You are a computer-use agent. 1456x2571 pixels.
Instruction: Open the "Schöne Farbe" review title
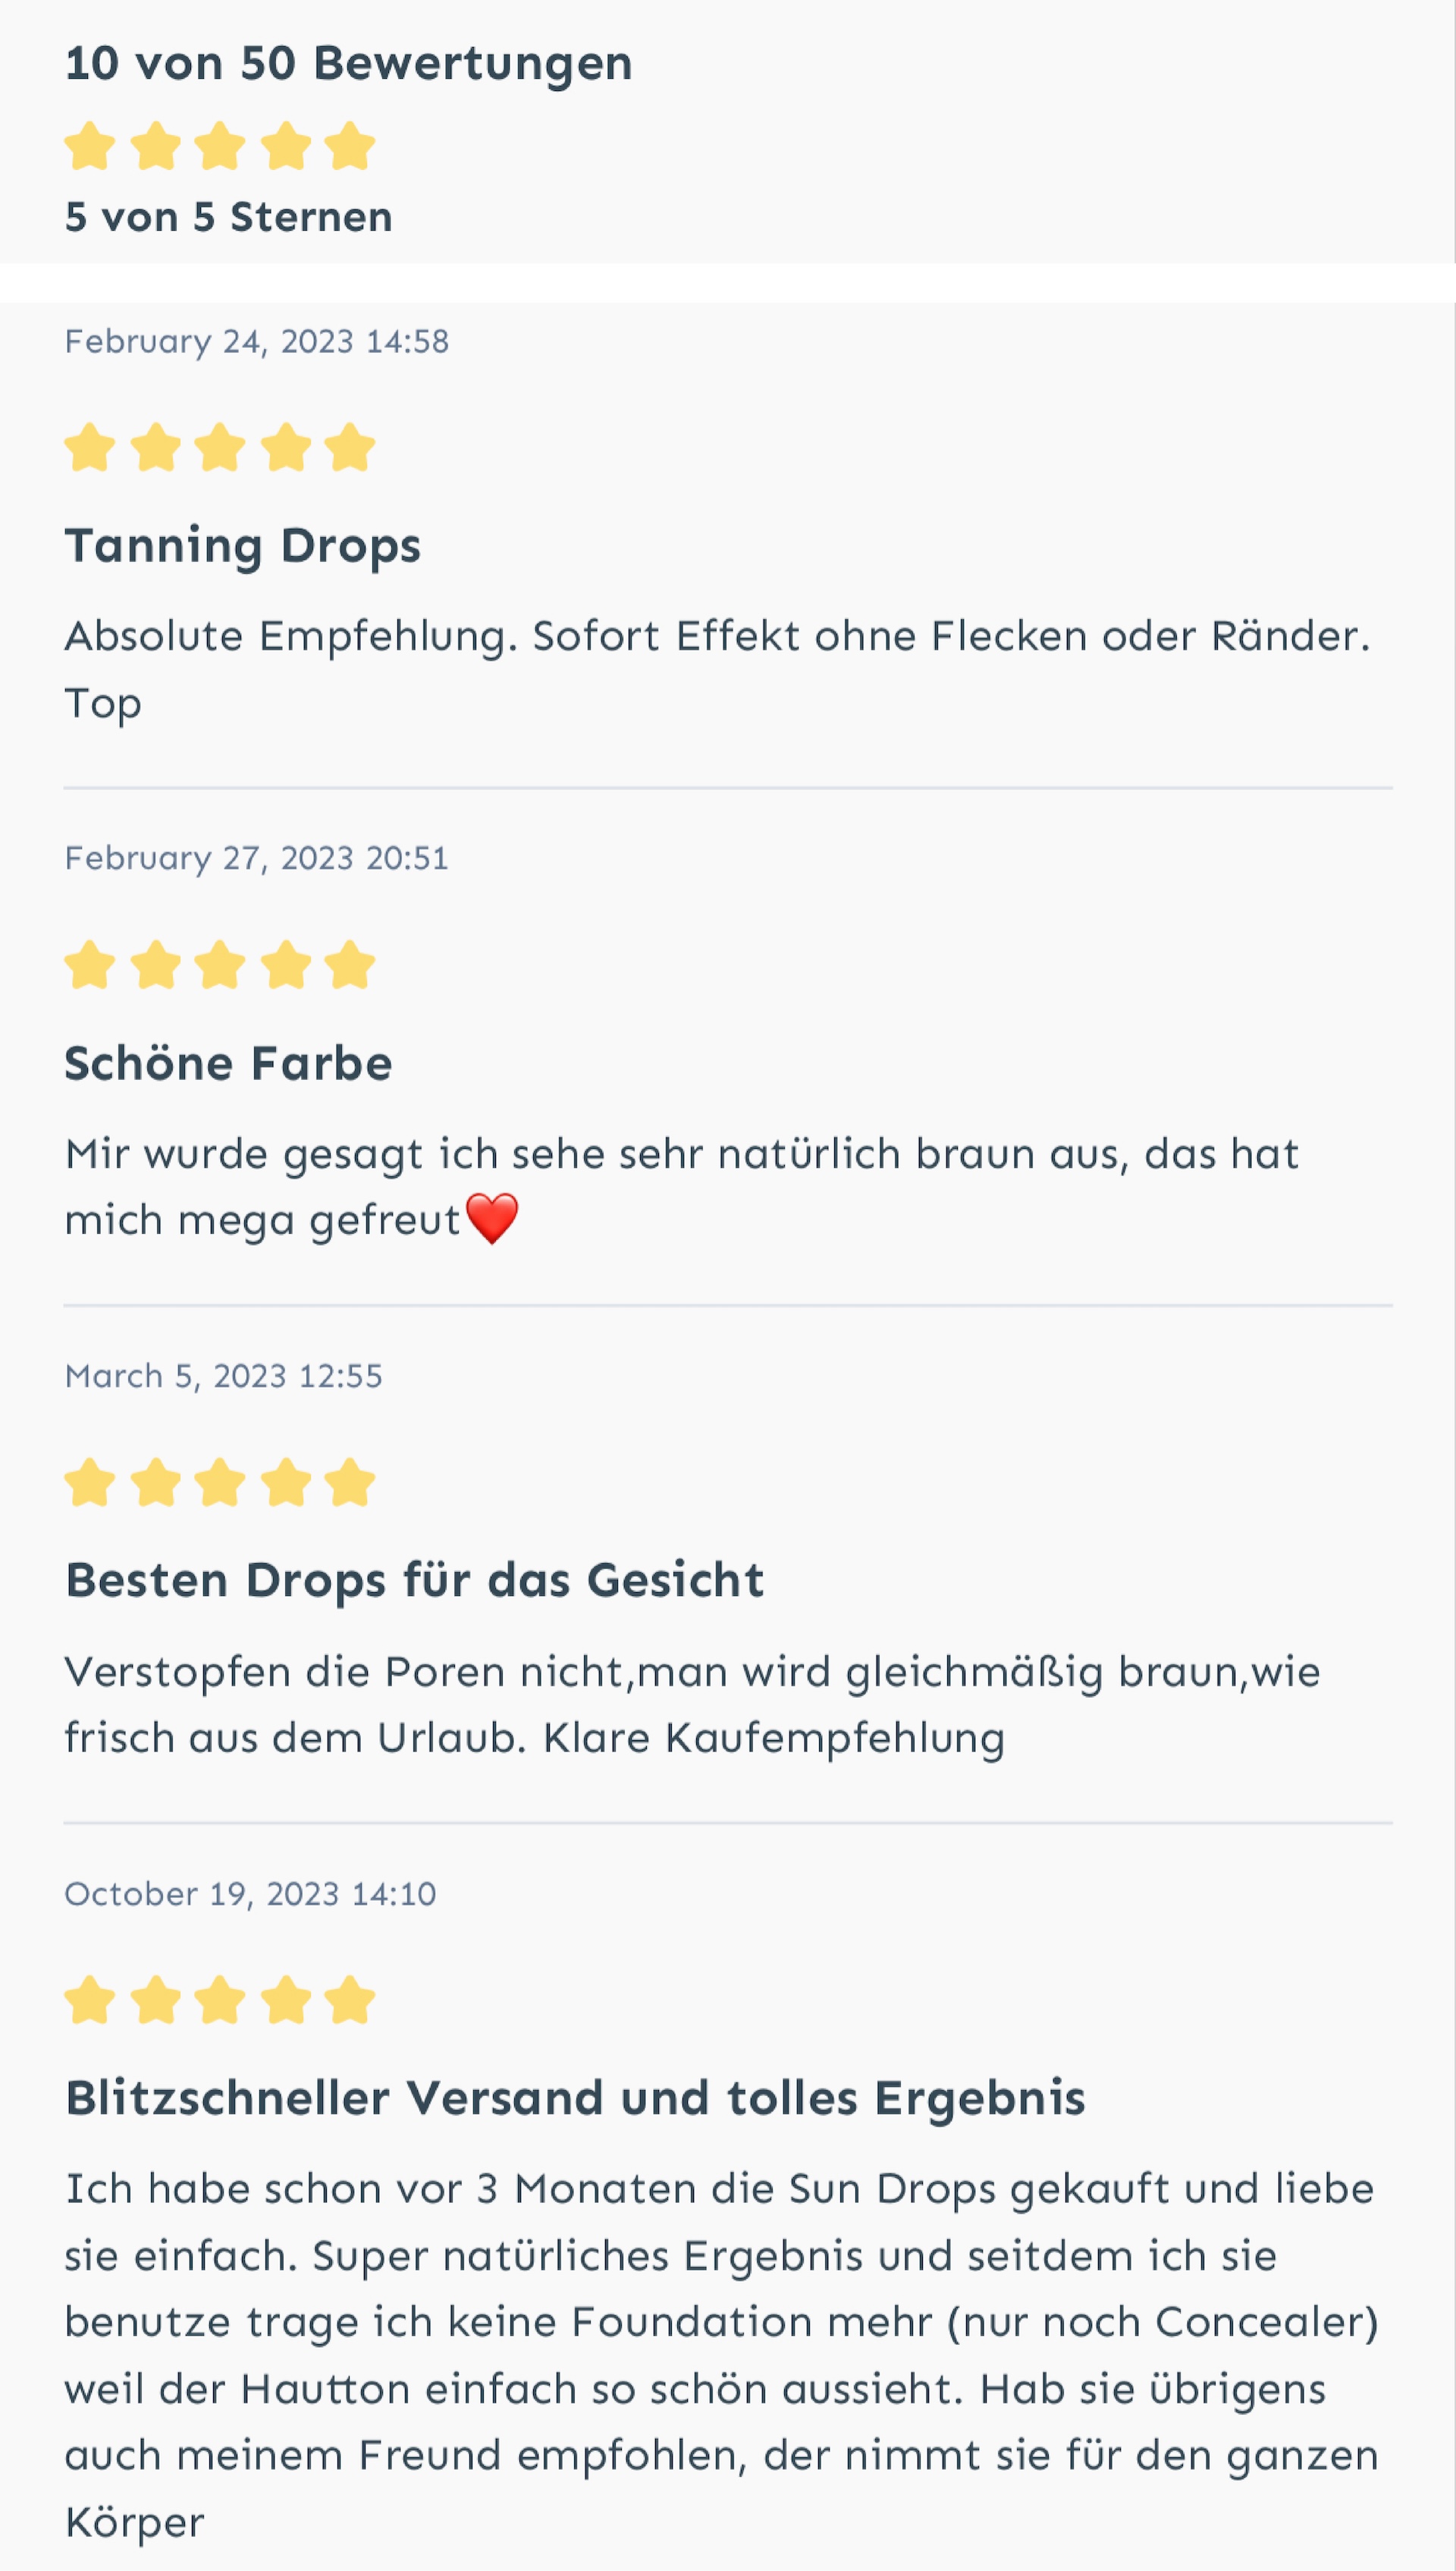point(228,1063)
